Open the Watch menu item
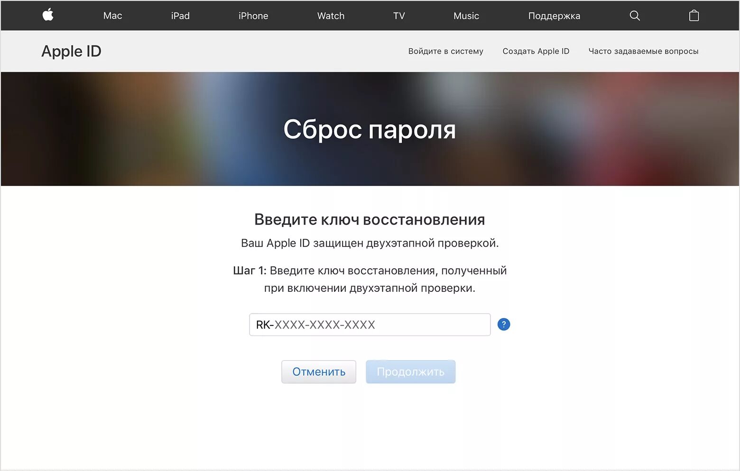This screenshot has height=471, width=740. point(331,16)
